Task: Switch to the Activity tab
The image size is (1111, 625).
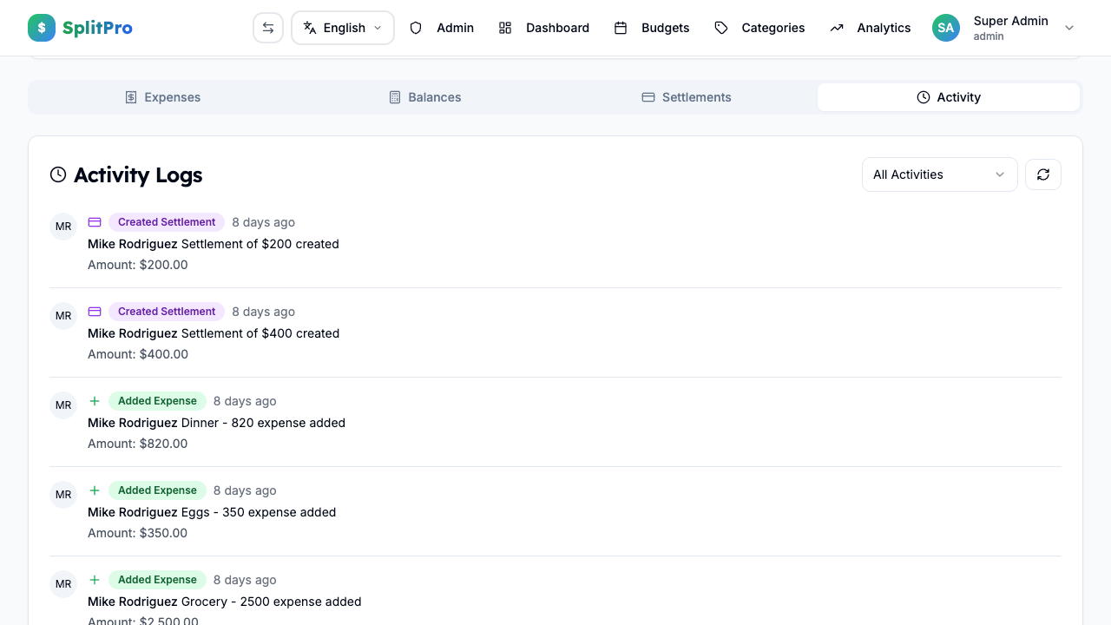Action: pyautogui.click(x=949, y=96)
